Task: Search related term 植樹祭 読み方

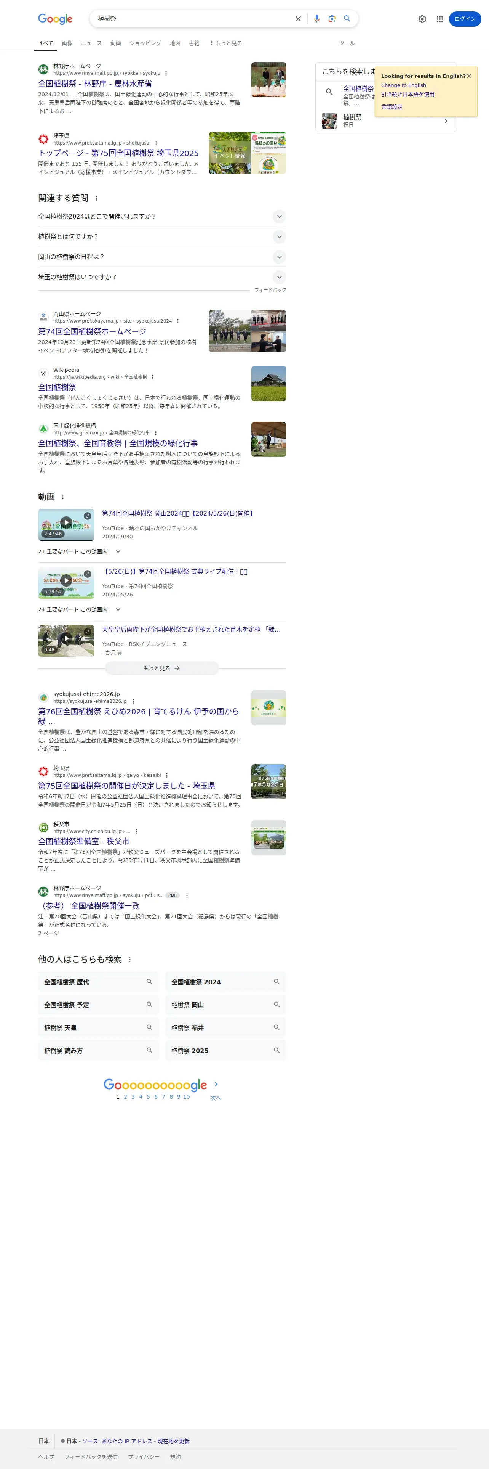Action: [x=98, y=1050]
